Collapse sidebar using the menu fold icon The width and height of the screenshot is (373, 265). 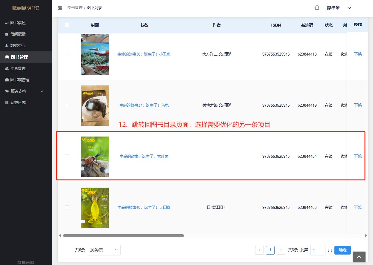pyautogui.click(x=60, y=8)
